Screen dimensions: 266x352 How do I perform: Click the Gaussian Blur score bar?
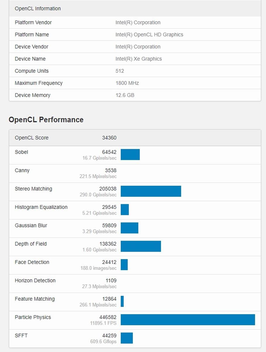pos(129,228)
